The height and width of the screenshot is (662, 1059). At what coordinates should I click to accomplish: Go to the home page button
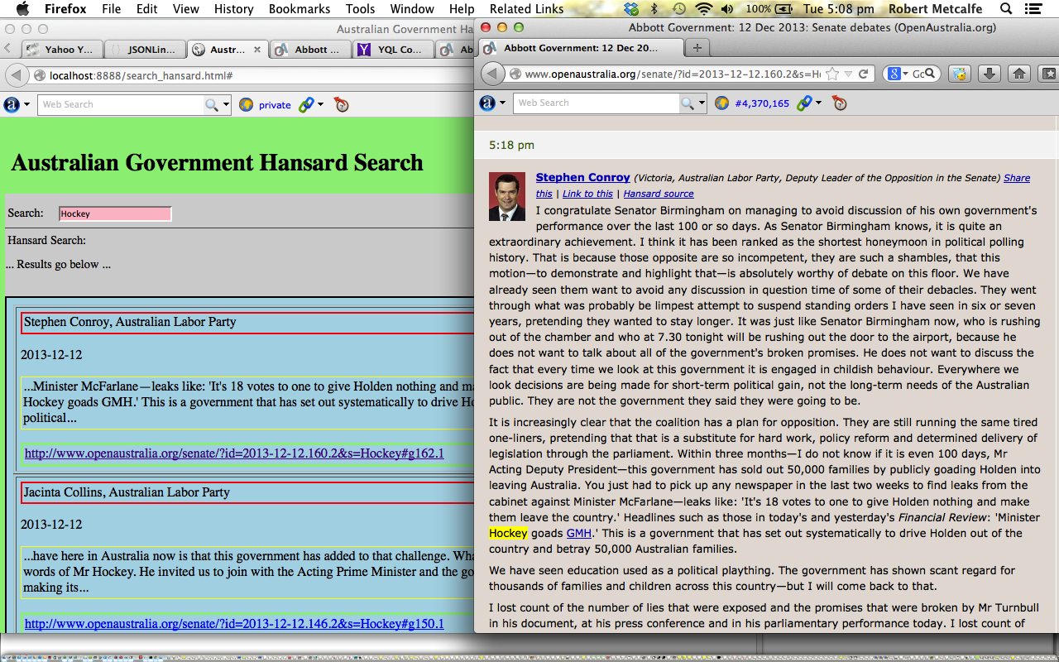(x=1019, y=74)
